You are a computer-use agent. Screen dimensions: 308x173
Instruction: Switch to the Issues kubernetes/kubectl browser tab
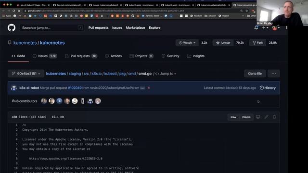coord(105,5)
